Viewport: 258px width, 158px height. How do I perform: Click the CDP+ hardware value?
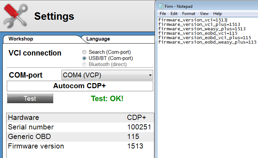point(137,117)
